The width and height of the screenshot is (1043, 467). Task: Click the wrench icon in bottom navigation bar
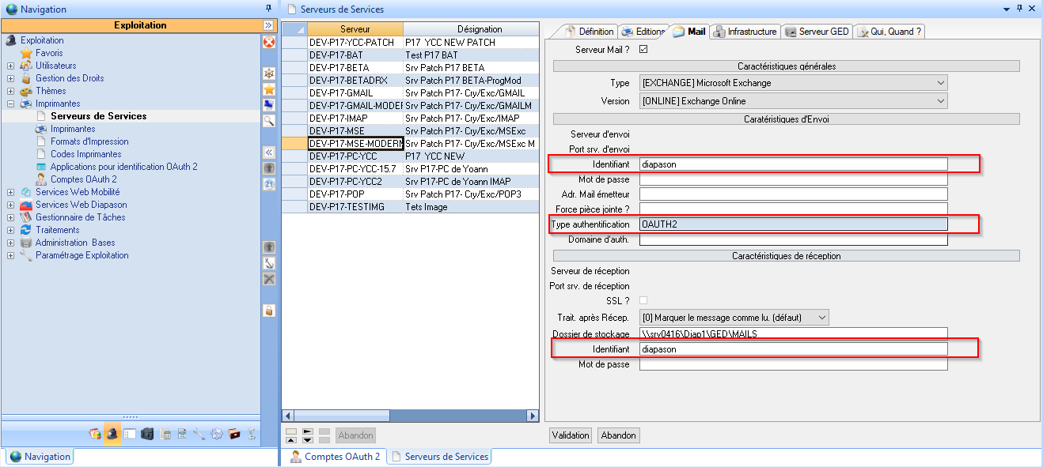pos(199,434)
